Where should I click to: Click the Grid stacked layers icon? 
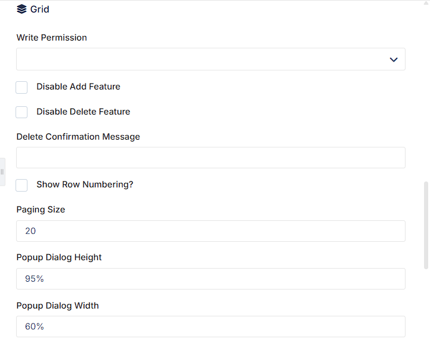[21, 9]
